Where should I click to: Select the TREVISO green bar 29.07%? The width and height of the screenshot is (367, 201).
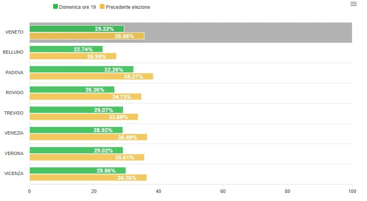[76, 110]
